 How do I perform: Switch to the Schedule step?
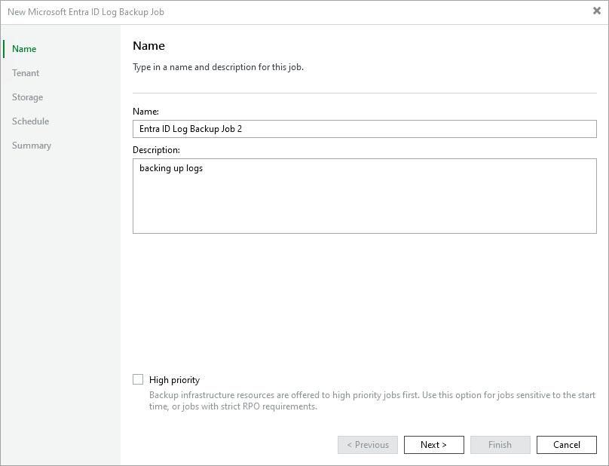(30, 121)
